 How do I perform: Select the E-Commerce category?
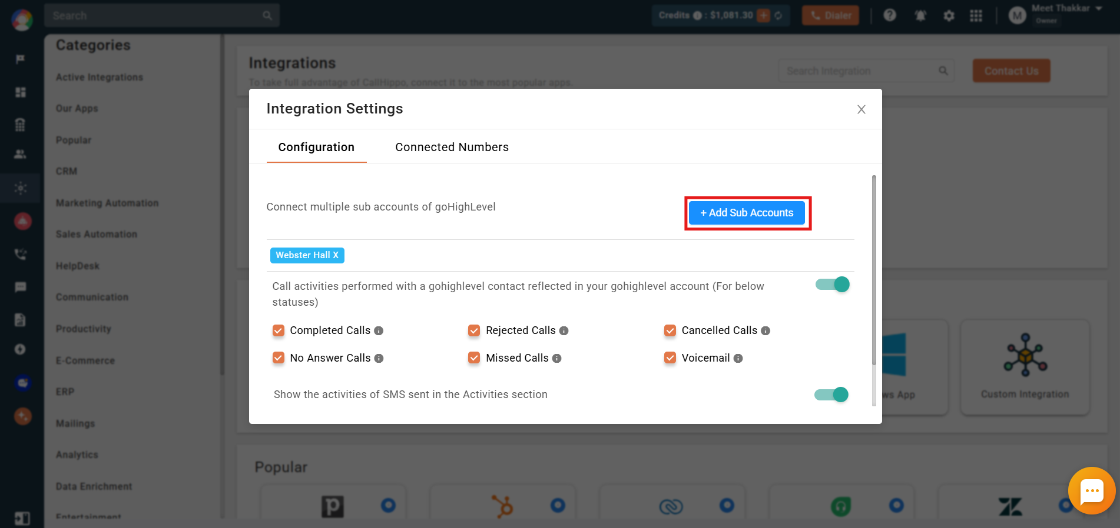click(x=85, y=361)
